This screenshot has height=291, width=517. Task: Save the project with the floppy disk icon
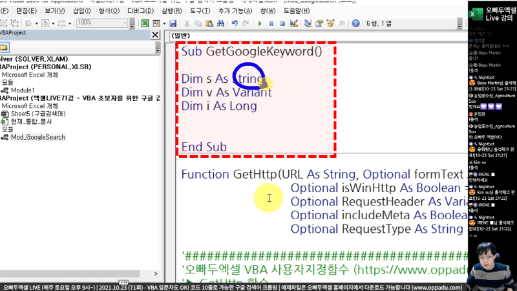click(x=173, y=23)
